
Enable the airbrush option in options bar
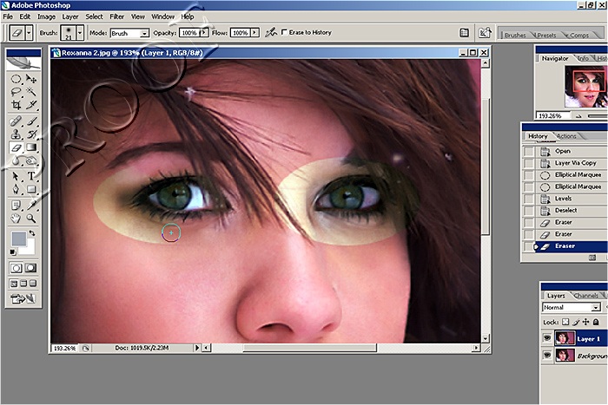coord(271,33)
